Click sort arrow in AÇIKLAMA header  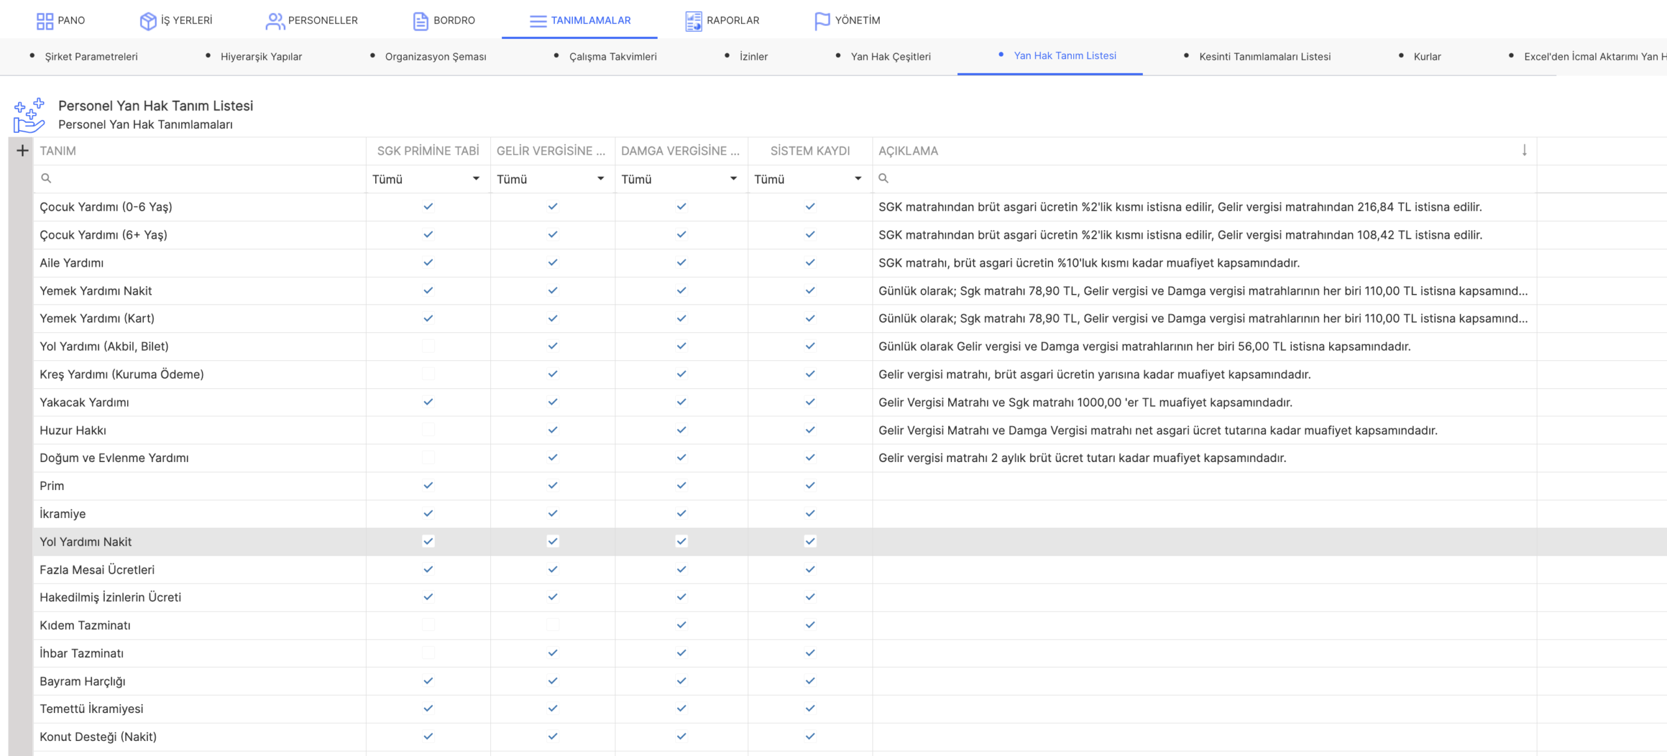pyautogui.click(x=1524, y=150)
